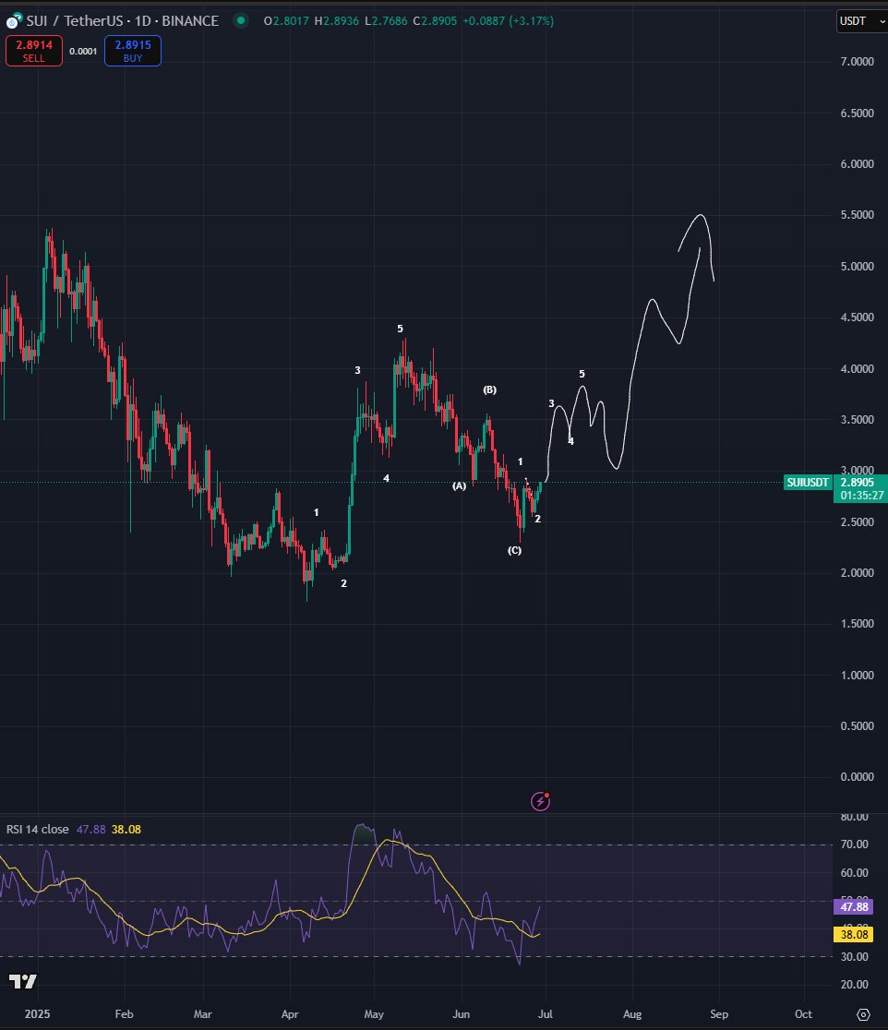Click the TradingView logo
Viewport: 888px width, 1030px height.
[23, 981]
